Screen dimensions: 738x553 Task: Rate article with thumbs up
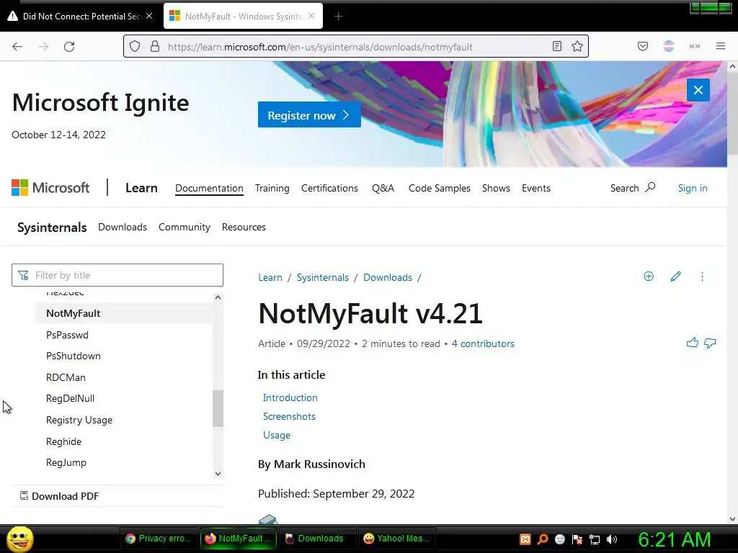pyautogui.click(x=693, y=343)
